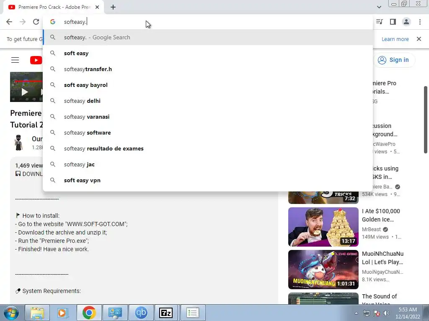This screenshot has width=429, height=321.
Task: Open the control panel taskbar icon
Action: [115, 313]
